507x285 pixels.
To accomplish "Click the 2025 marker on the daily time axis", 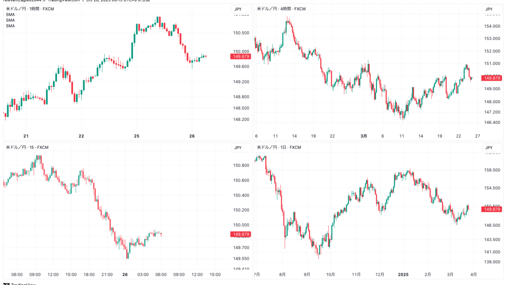I will (403, 275).
